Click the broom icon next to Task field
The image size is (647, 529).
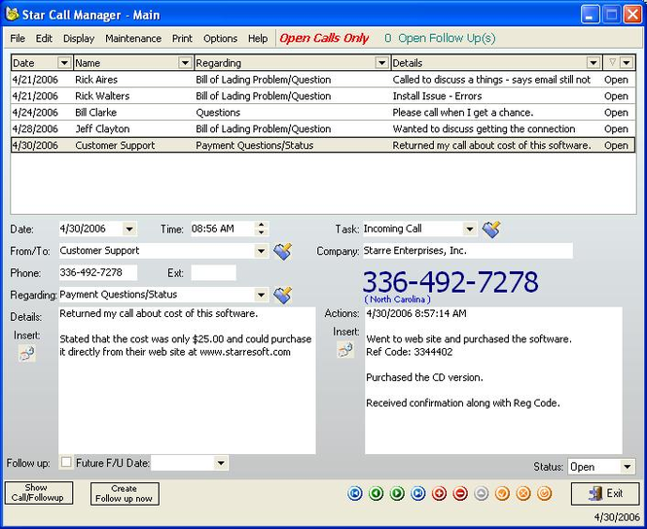(491, 229)
